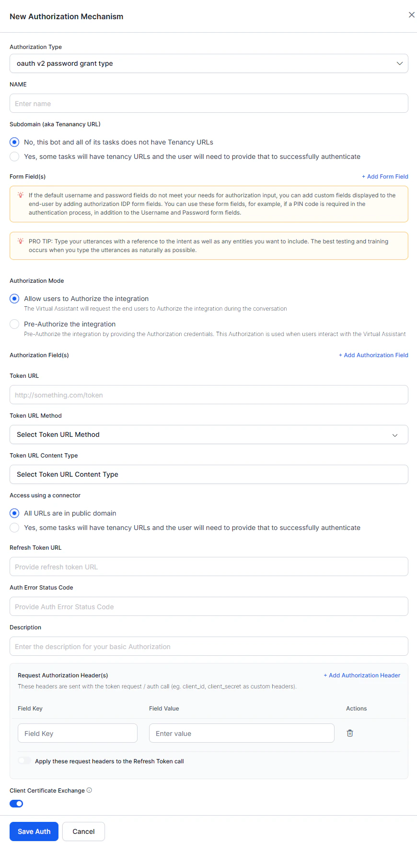
Task: Enable headers for the Refresh Token call
Action: [x=24, y=761]
